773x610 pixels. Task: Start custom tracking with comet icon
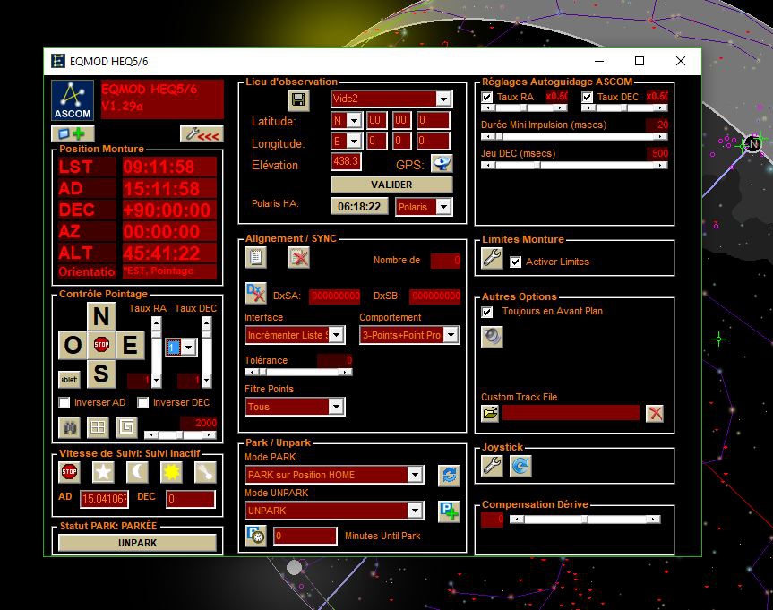pos(206,472)
